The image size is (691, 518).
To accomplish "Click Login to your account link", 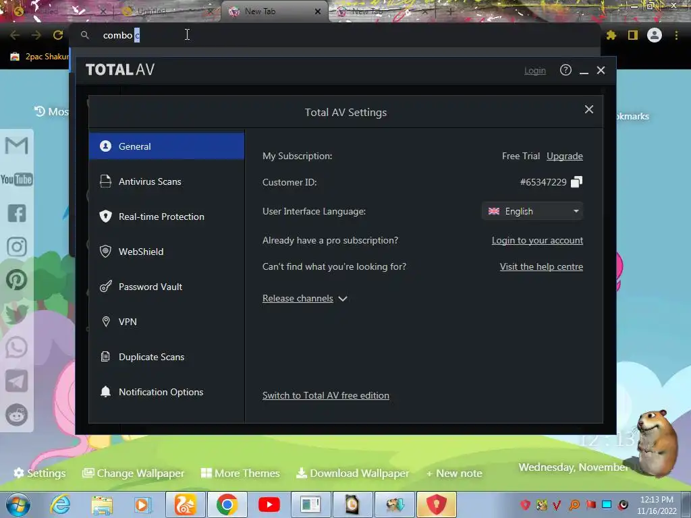I will (x=537, y=240).
